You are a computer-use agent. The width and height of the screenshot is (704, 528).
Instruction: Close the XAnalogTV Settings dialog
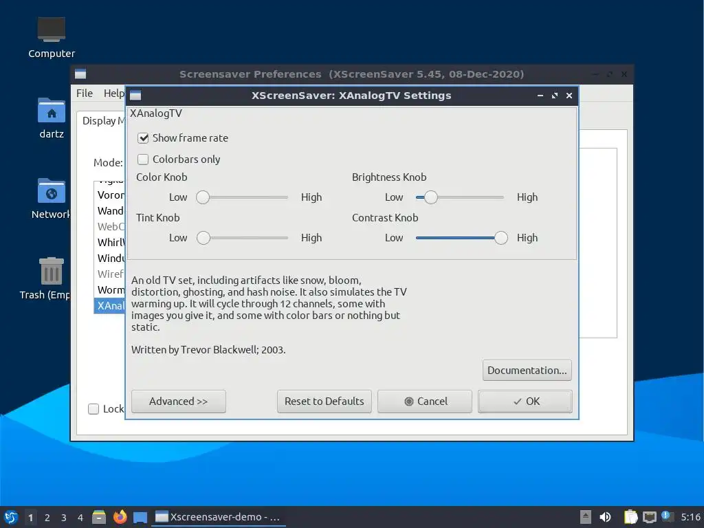(569, 96)
